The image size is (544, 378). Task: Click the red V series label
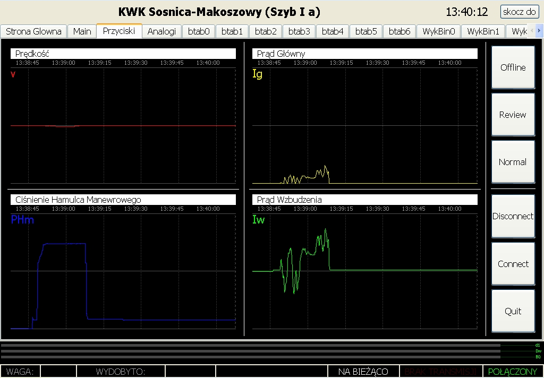[13, 74]
